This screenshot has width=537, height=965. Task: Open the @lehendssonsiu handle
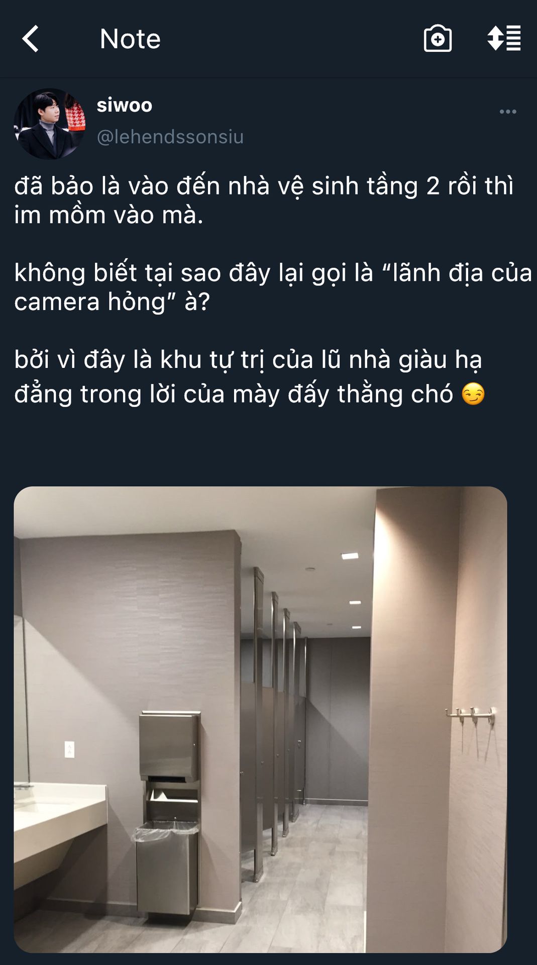[170, 137]
